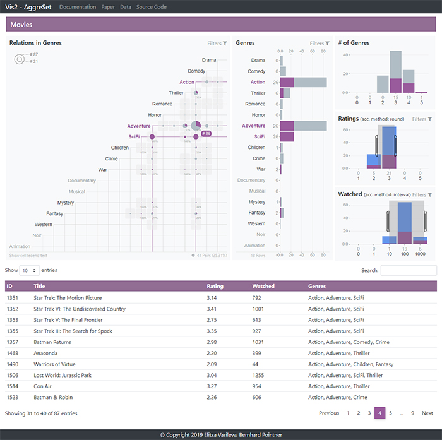
Task: Click left handle of Ratings range brush
Action: 378,145
